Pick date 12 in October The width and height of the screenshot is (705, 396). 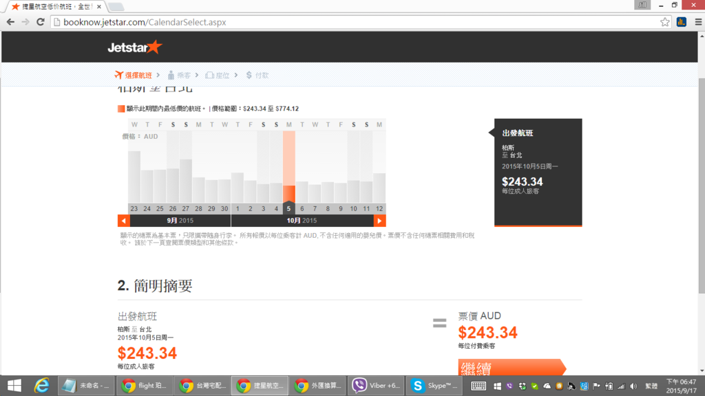click(x=379, y=209)
